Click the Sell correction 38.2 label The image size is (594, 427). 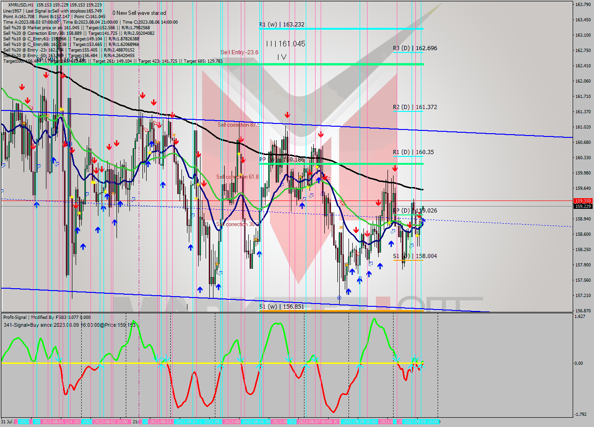[x=237, y=224]
